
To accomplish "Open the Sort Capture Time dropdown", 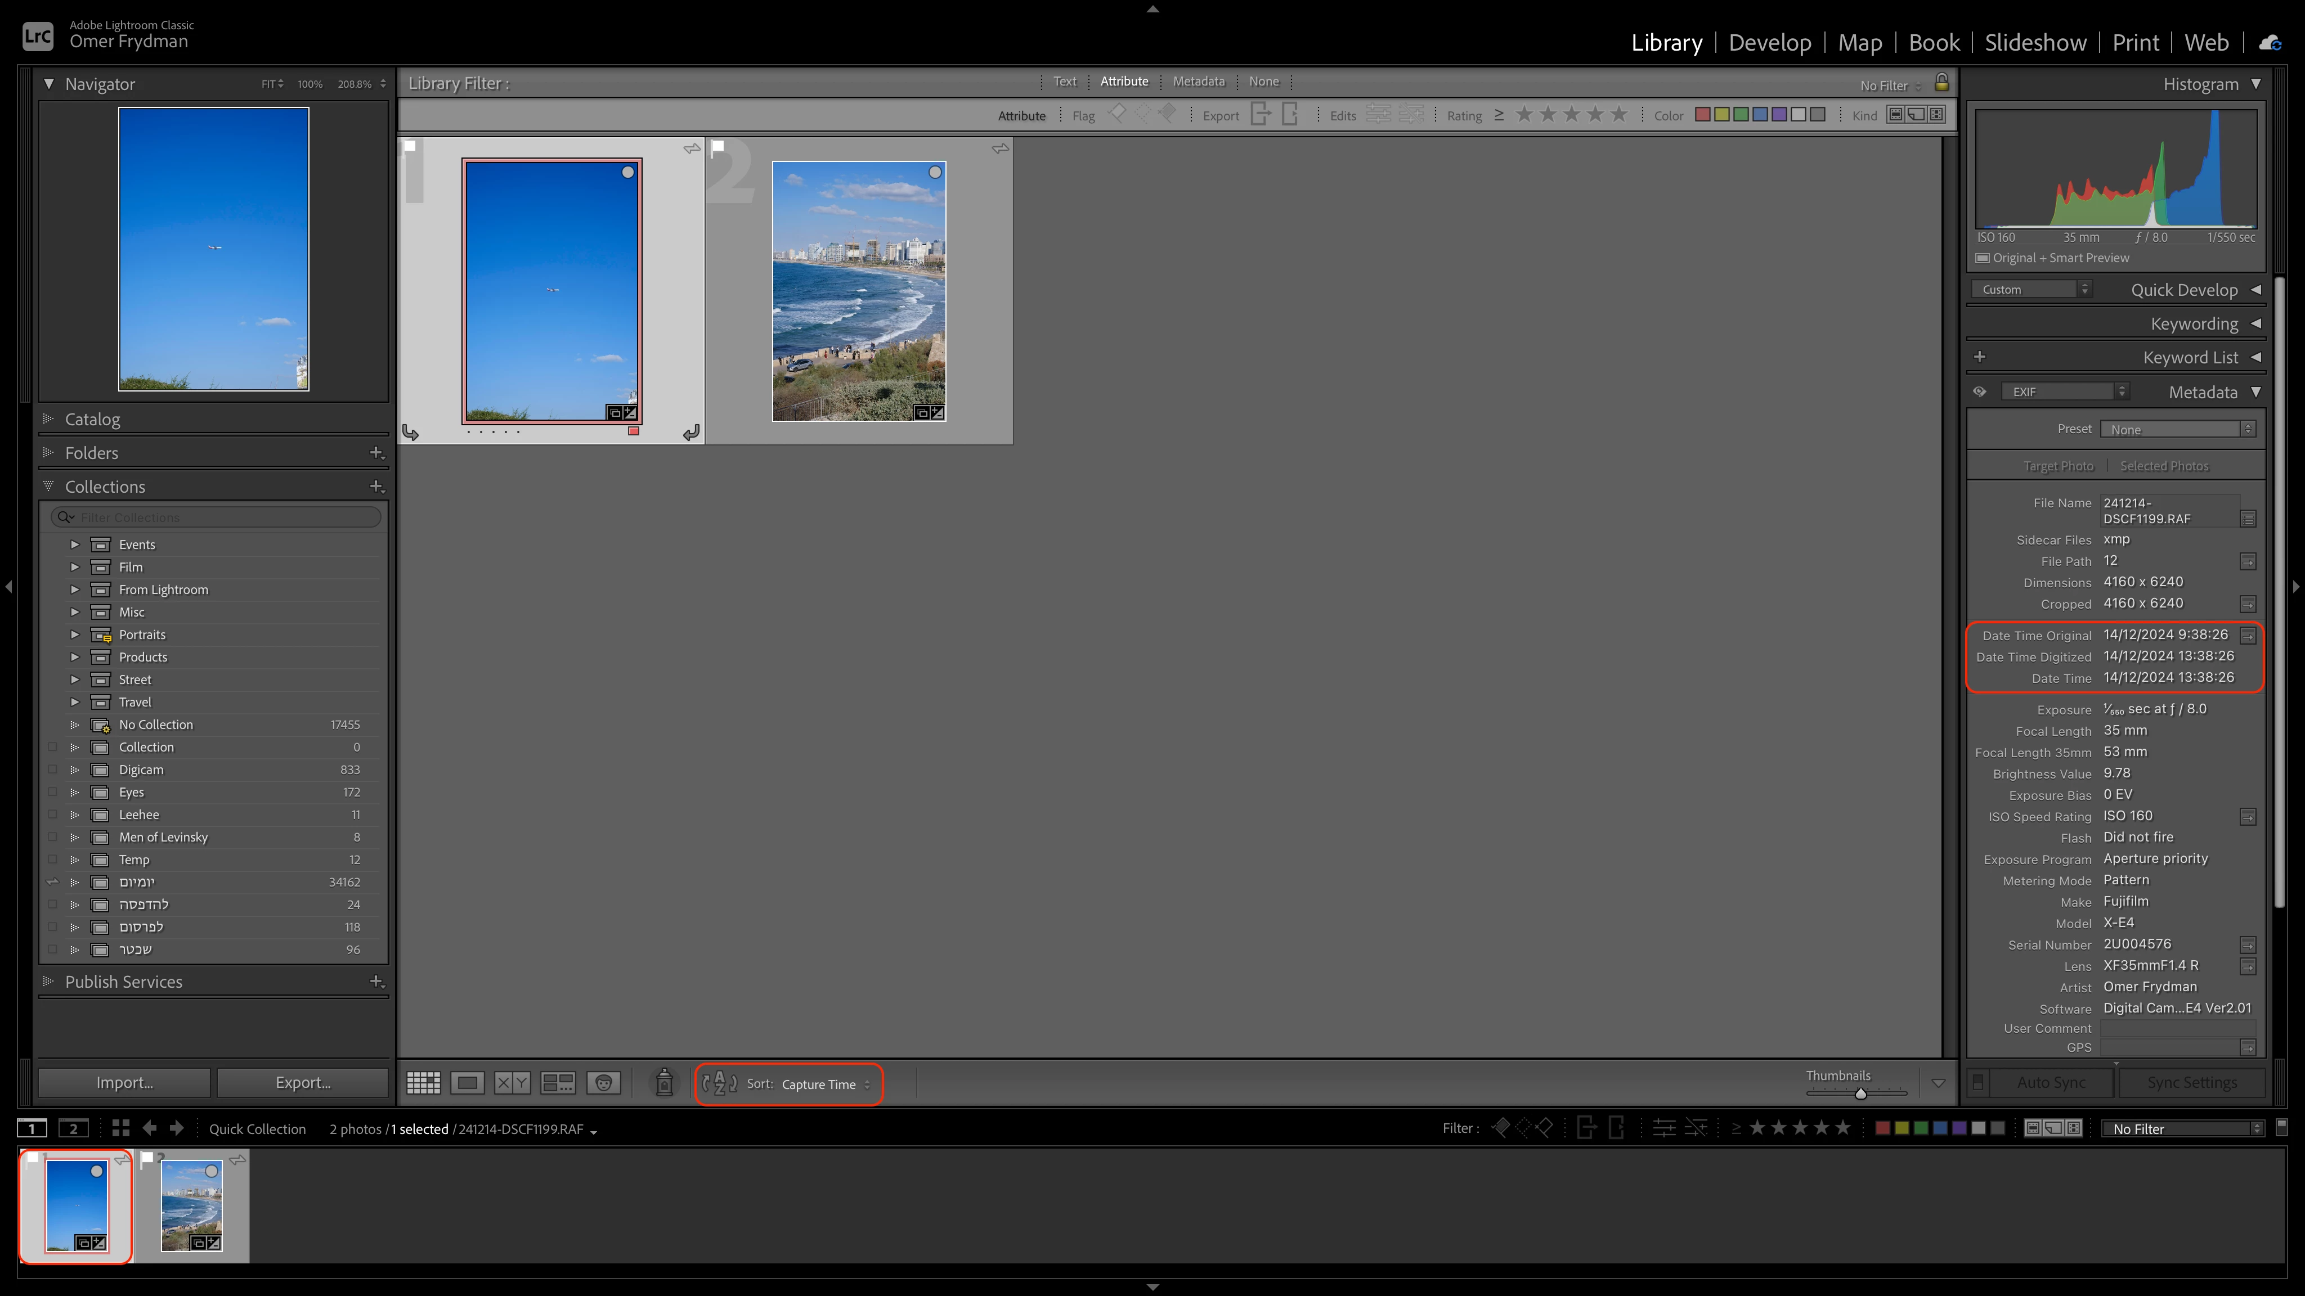I will 825,1084.
